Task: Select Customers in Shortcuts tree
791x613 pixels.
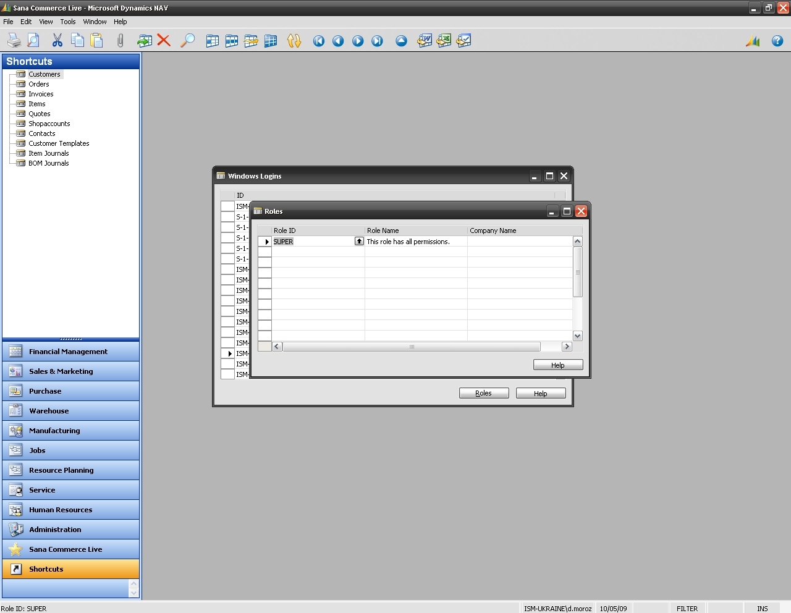Action: click(x=44, y=74)
